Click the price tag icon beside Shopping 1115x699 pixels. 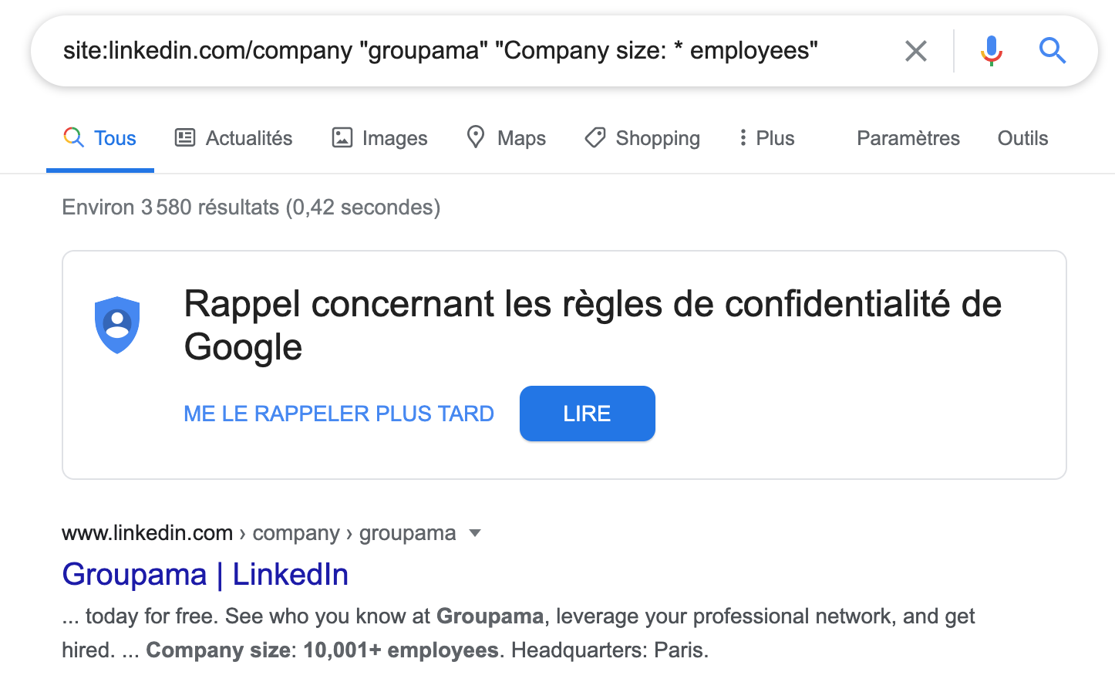[595, 137]
